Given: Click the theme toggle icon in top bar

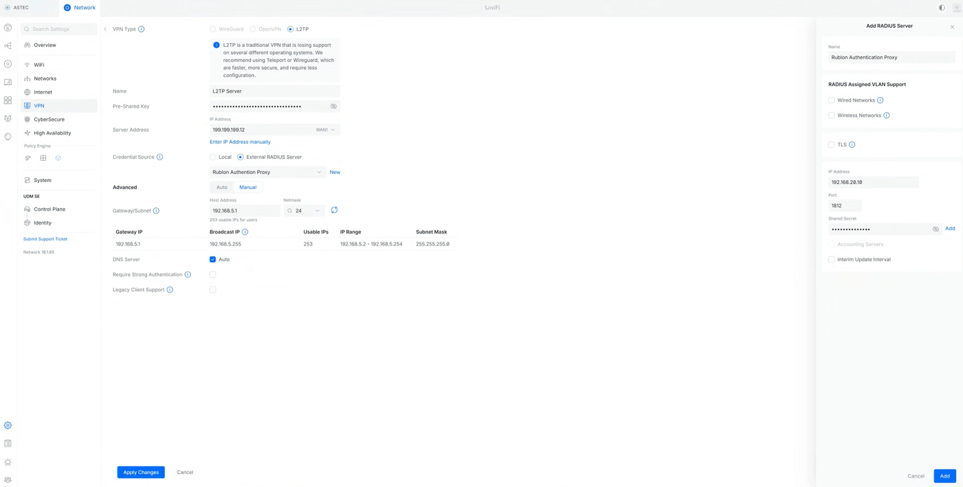Looking at the screenshot, I should [942, 8].
